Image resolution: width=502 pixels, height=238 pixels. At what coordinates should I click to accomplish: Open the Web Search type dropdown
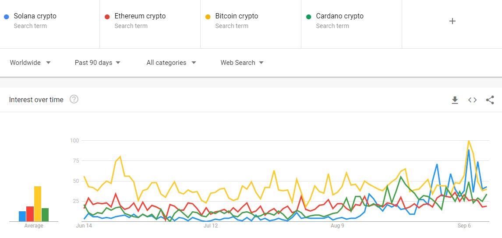[x=242, y=63]
